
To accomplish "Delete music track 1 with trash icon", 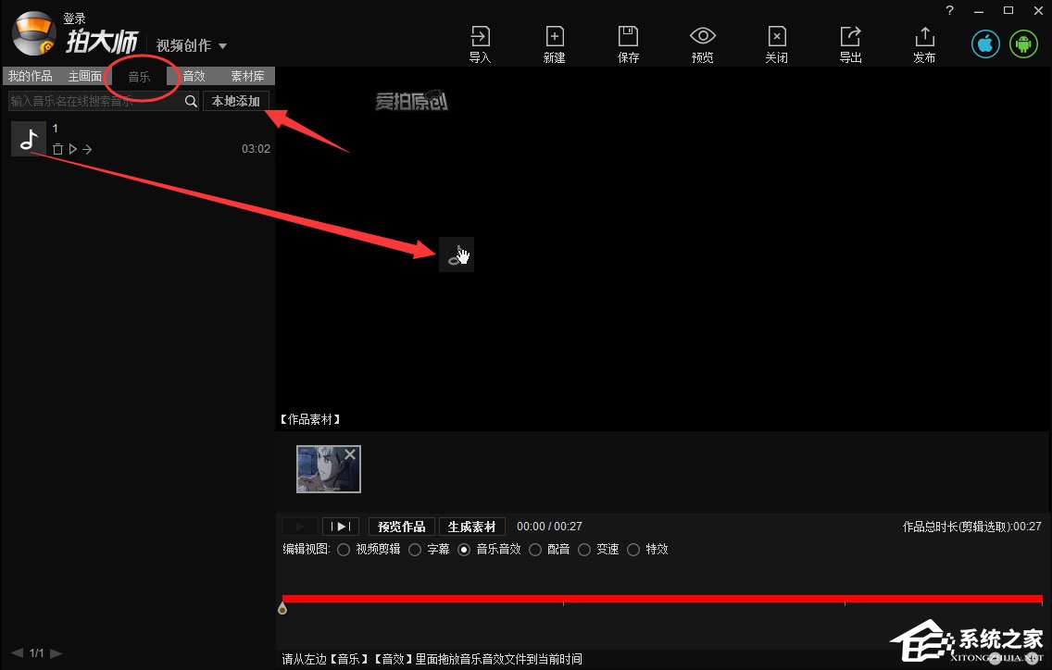I will [x=57, y=149].
